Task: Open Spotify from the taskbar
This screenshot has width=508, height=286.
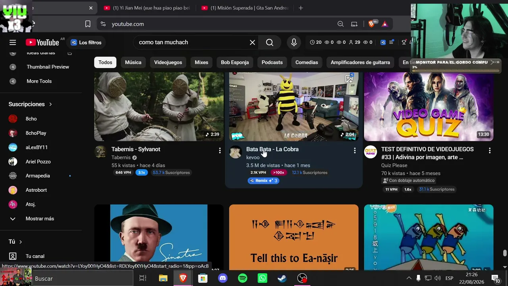Action: click(x=242, y=278)
